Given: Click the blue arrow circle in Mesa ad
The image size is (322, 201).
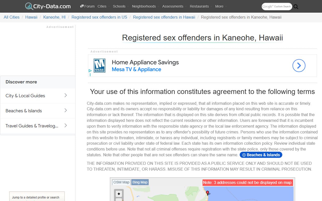Looking at the screenshot, I should tap(299, 66).
